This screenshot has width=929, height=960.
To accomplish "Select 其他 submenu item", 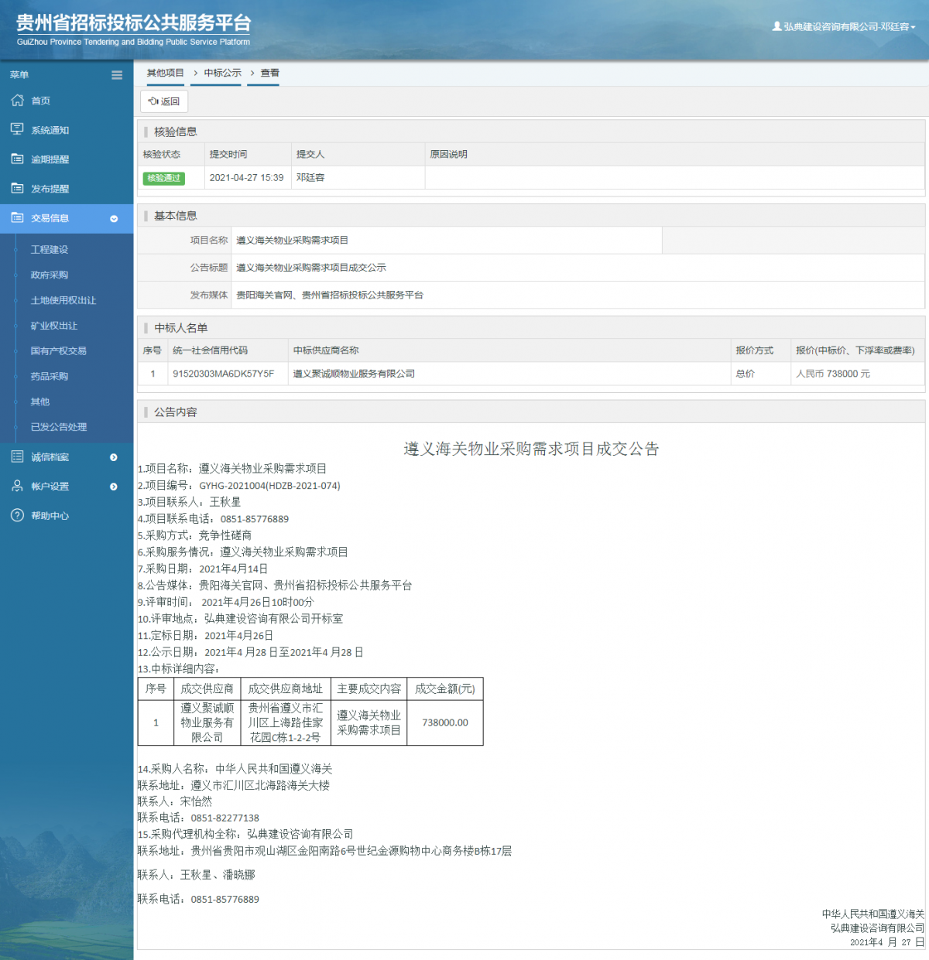I will click(40, 402).
